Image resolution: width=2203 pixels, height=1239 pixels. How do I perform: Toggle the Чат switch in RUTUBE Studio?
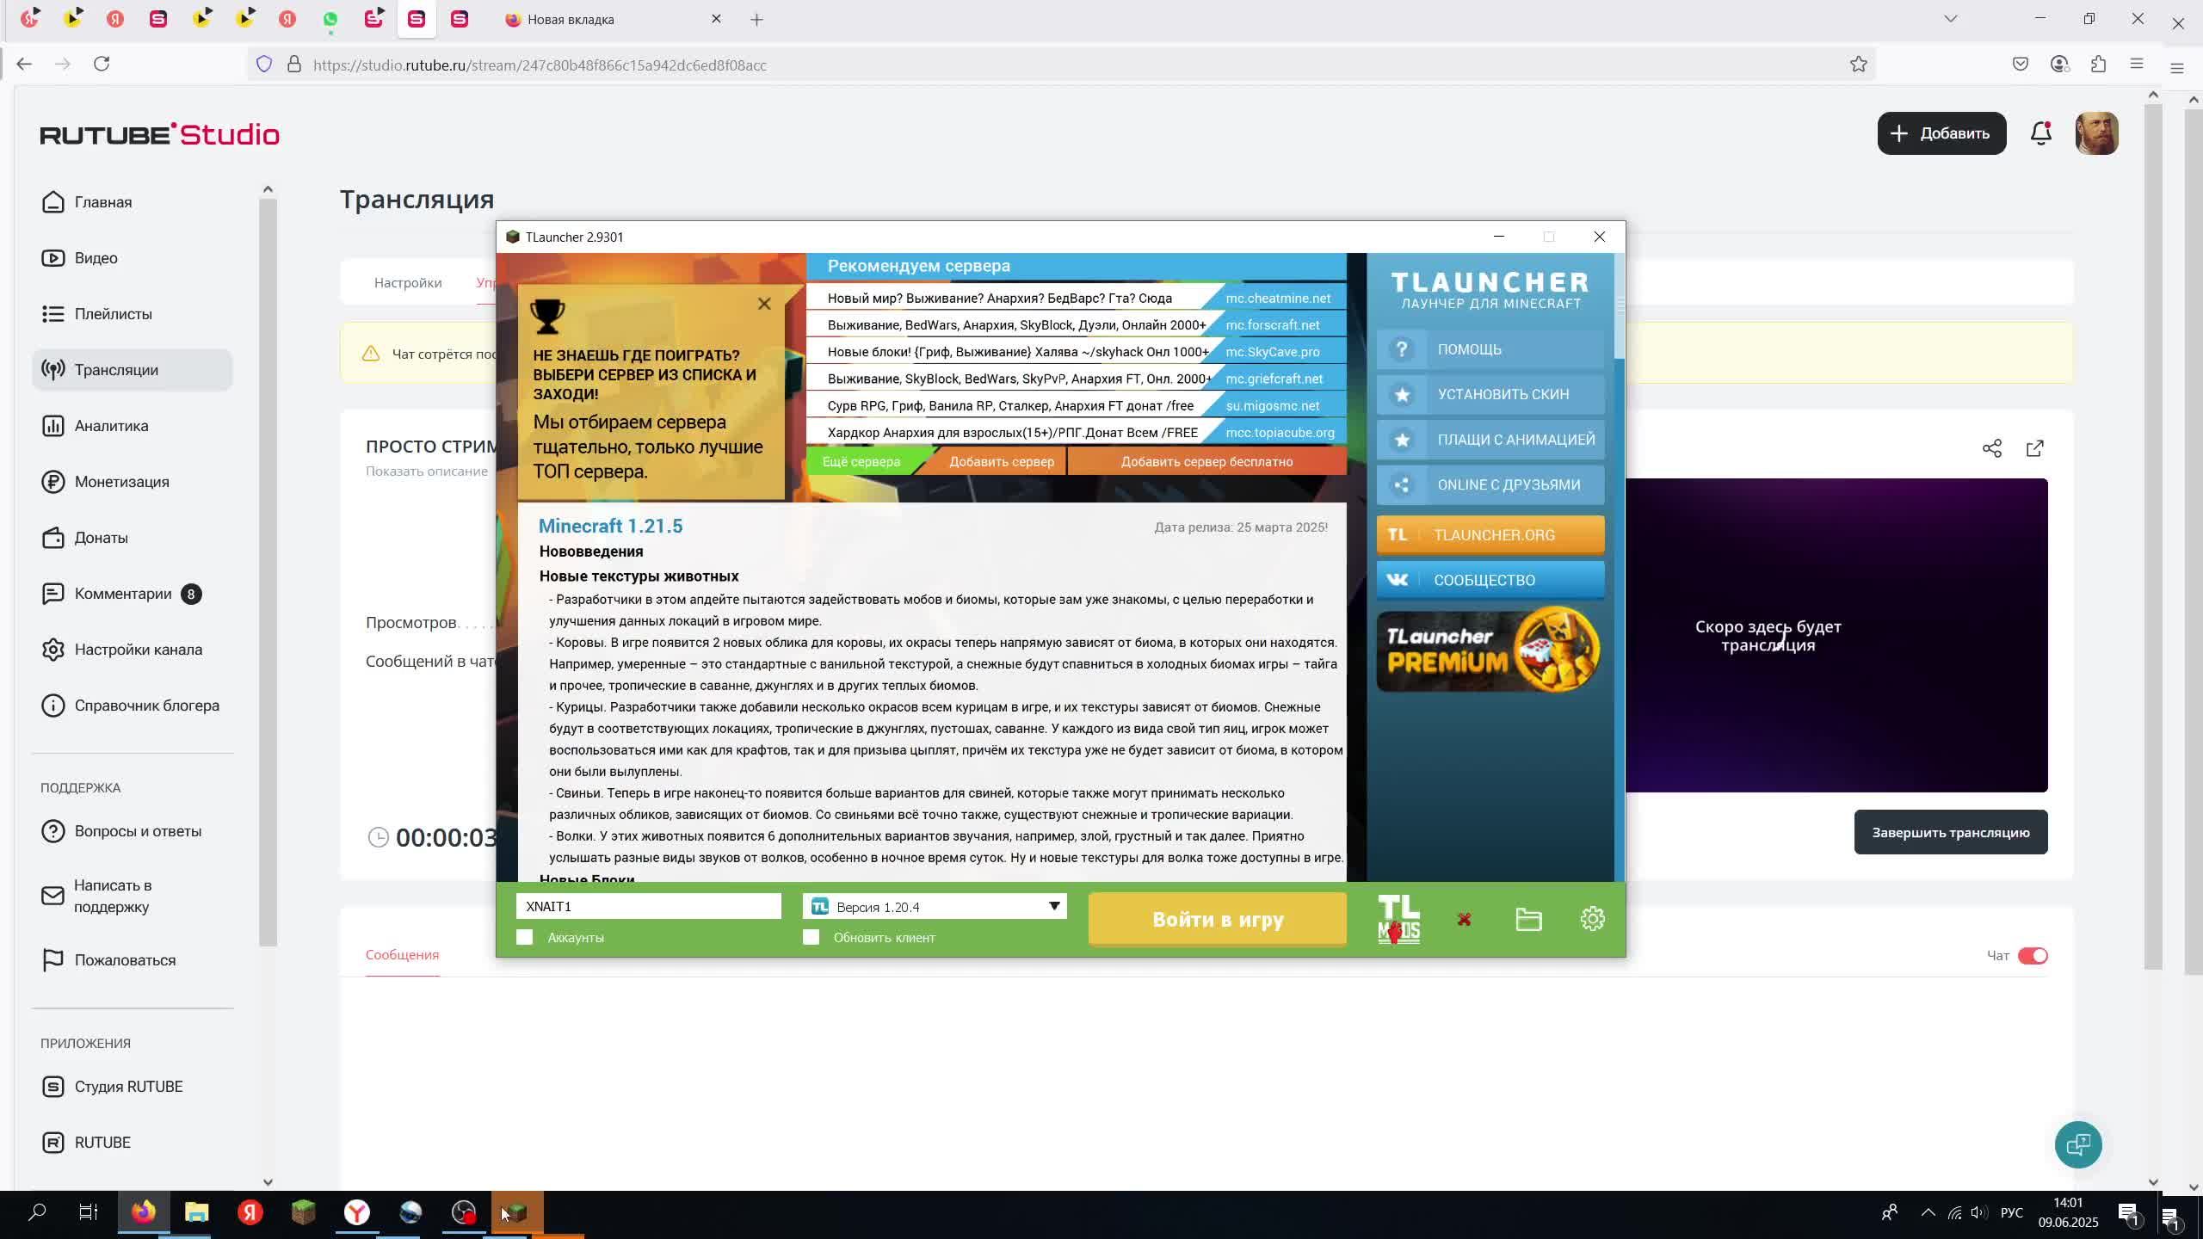2033,955
